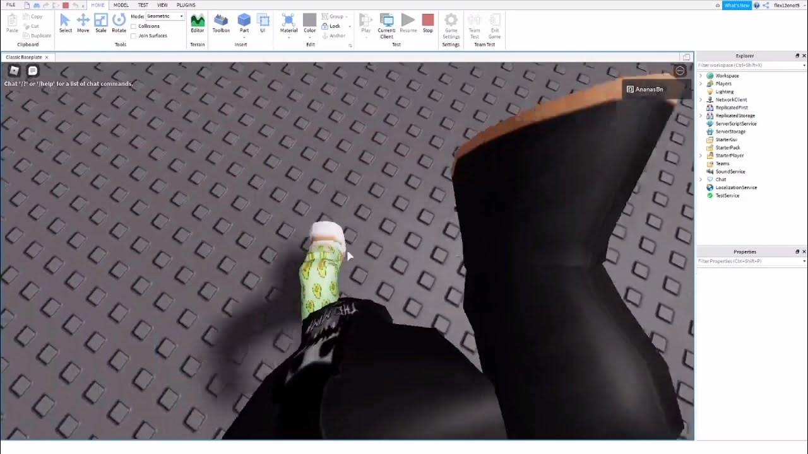
Task: Expand the StarterPlayer tree node
Action: [x=701, y=156]
